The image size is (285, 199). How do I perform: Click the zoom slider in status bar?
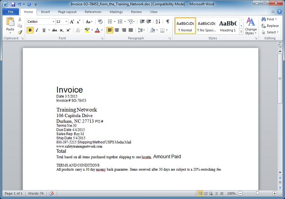point(257,193)
